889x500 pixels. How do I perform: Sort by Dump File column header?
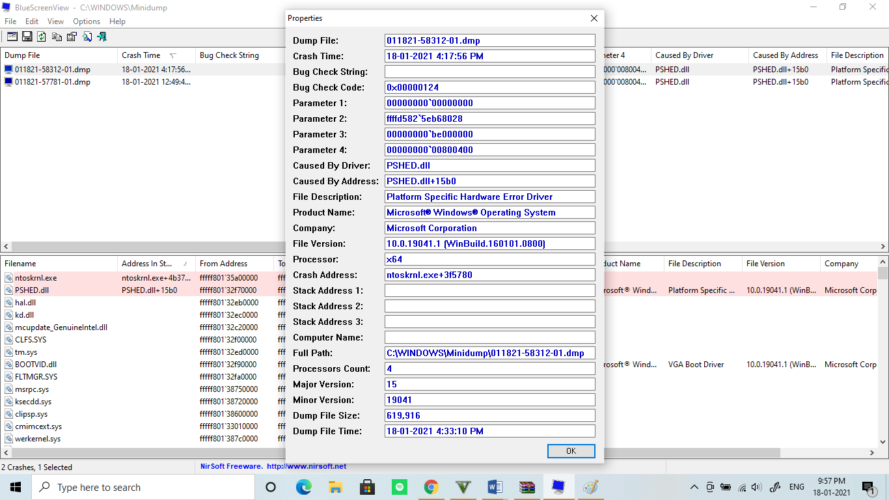59,55
